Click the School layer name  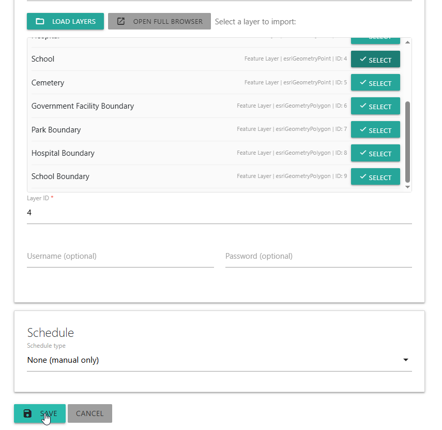[43, 59]
